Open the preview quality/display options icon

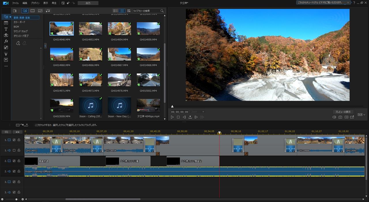click(x=346, y=117)
